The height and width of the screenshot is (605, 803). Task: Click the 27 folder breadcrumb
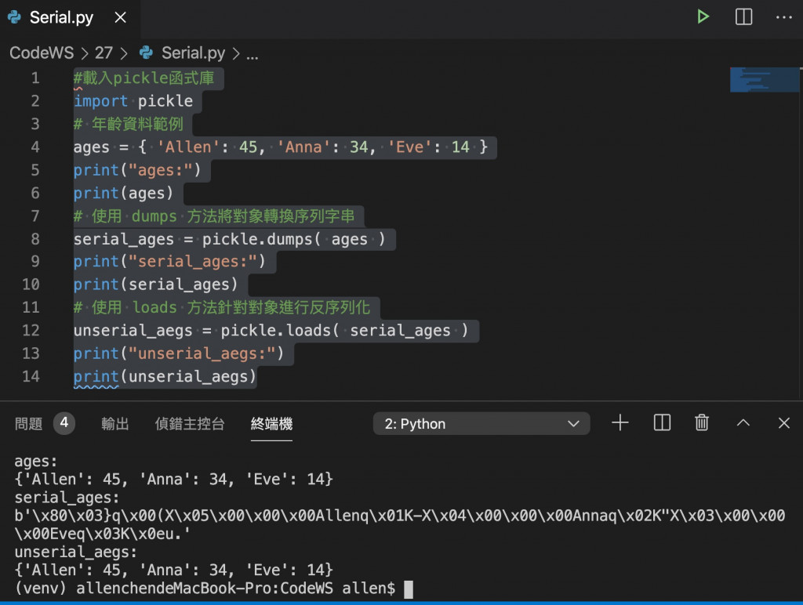tap(104, 53)
